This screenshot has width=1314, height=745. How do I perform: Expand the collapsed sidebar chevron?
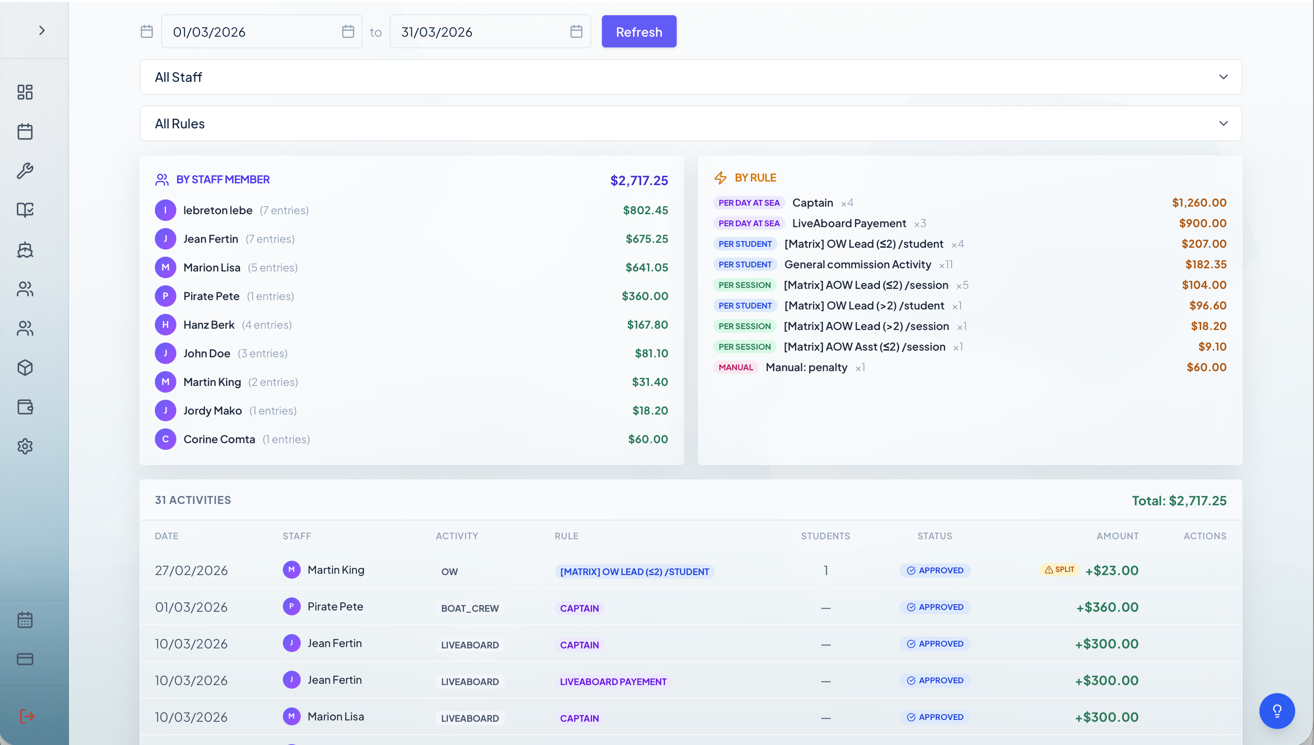click(x=42, y=31)
